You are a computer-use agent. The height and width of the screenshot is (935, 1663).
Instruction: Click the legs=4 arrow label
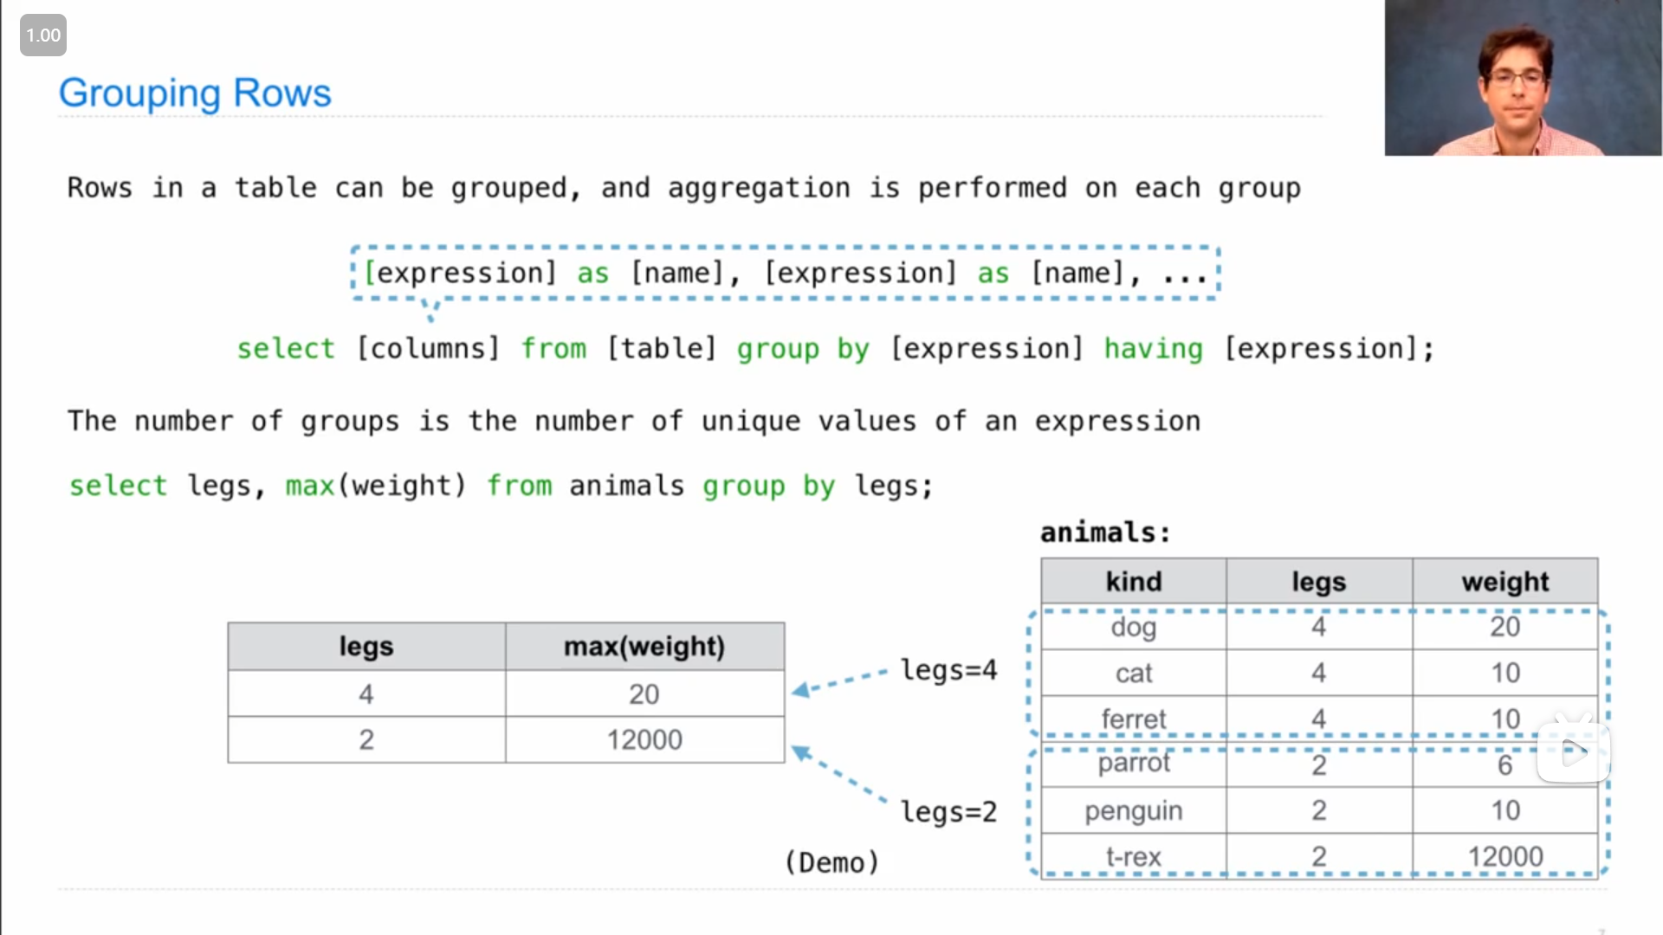(x=948, y=669)
